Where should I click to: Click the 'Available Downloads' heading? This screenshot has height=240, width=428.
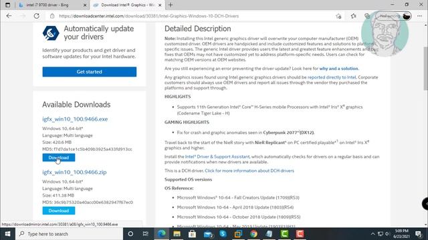76,105
